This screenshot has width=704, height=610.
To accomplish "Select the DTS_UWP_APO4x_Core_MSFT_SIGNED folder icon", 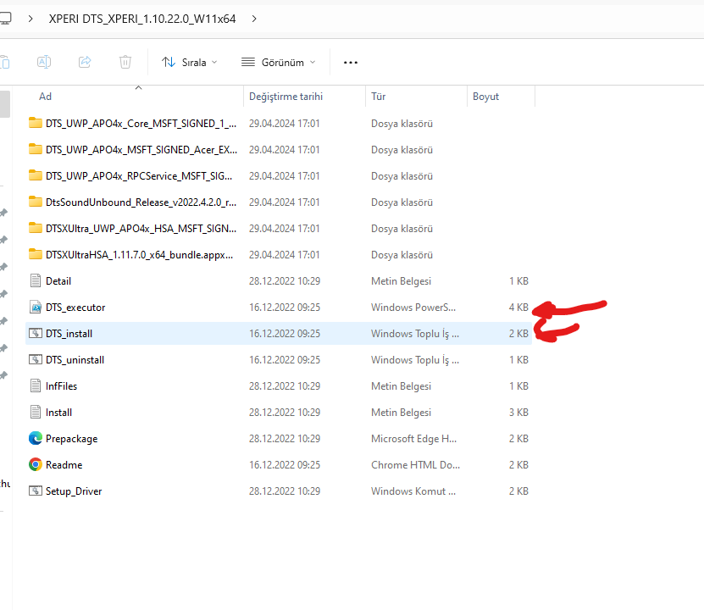I will pos(36,123).
